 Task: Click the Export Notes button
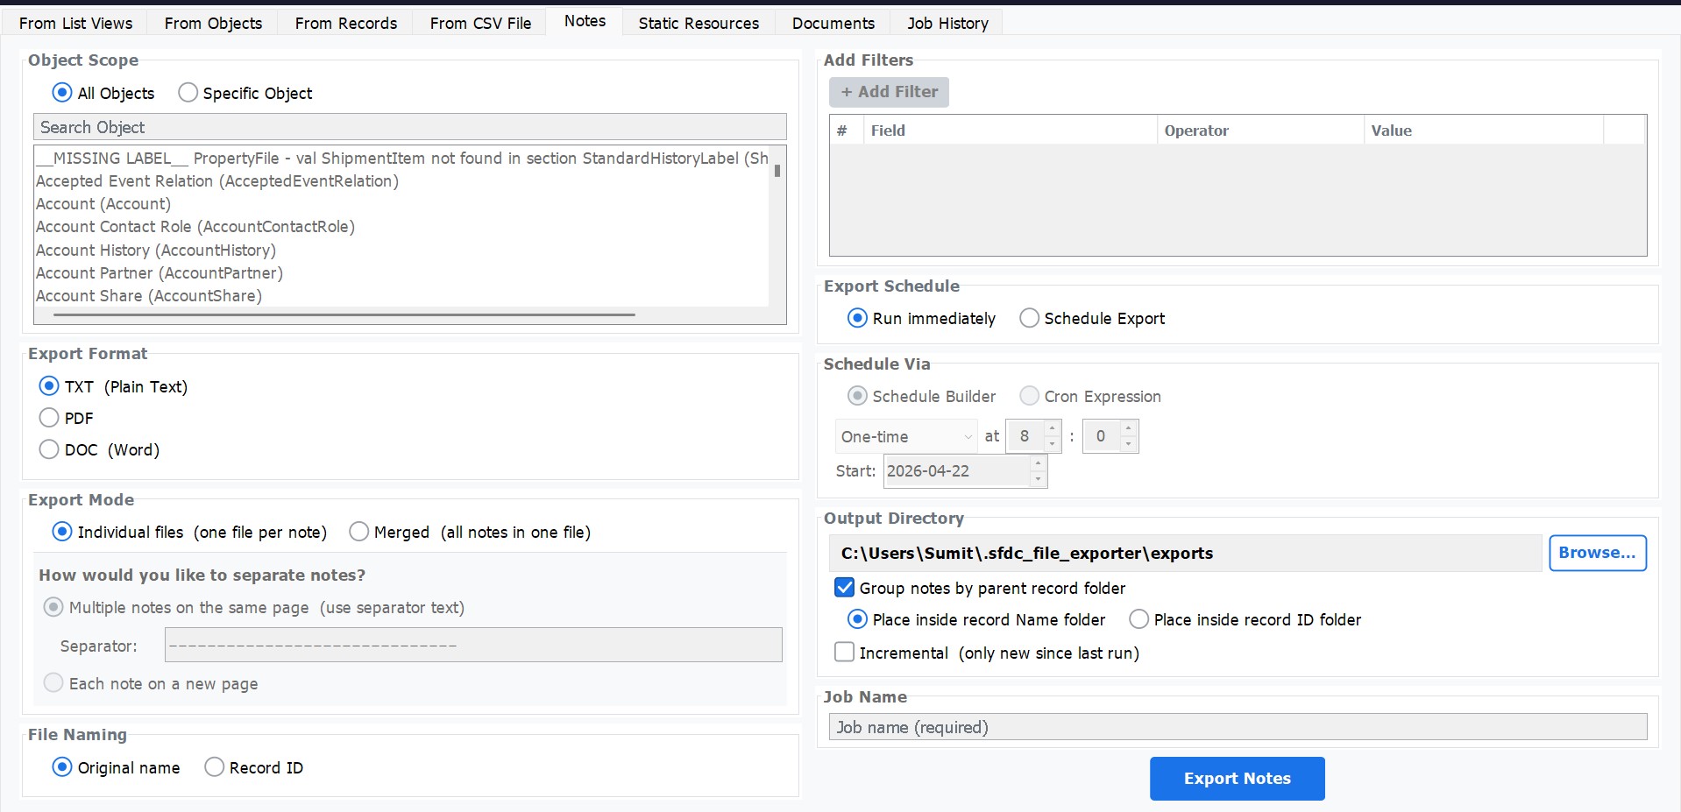coord(1236,778)
